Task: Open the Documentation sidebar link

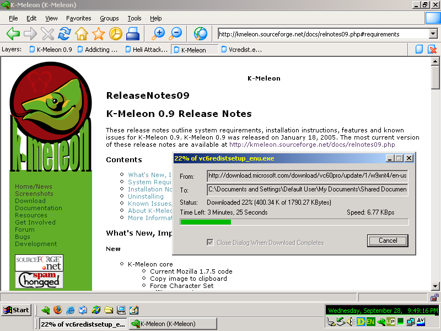Action: (x=39, y=208)
